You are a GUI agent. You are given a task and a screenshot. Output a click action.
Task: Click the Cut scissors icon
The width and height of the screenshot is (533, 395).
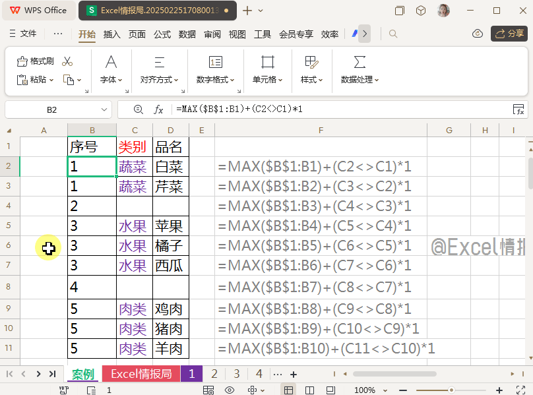click(67, 61)
